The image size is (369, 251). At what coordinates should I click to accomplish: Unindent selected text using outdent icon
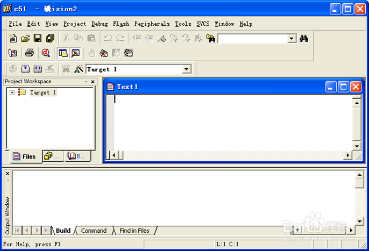click(149, 38)
